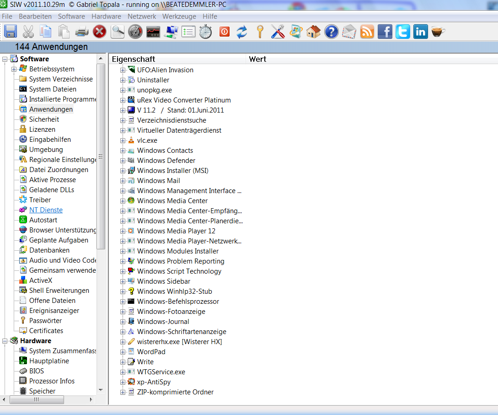498x415 pixels.
Task: Expand the Betriebssystem tree node
Action: 14,69
